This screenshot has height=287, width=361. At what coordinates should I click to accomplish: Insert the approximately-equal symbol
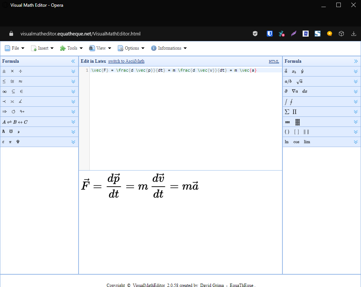[x=21, y=81]
